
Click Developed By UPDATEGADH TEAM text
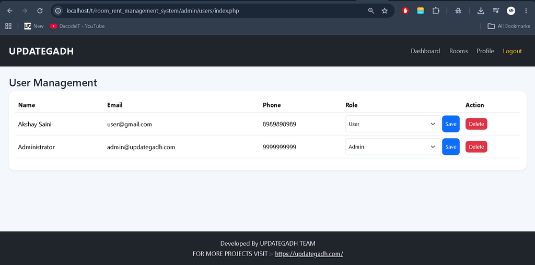[x=268, y=244]
